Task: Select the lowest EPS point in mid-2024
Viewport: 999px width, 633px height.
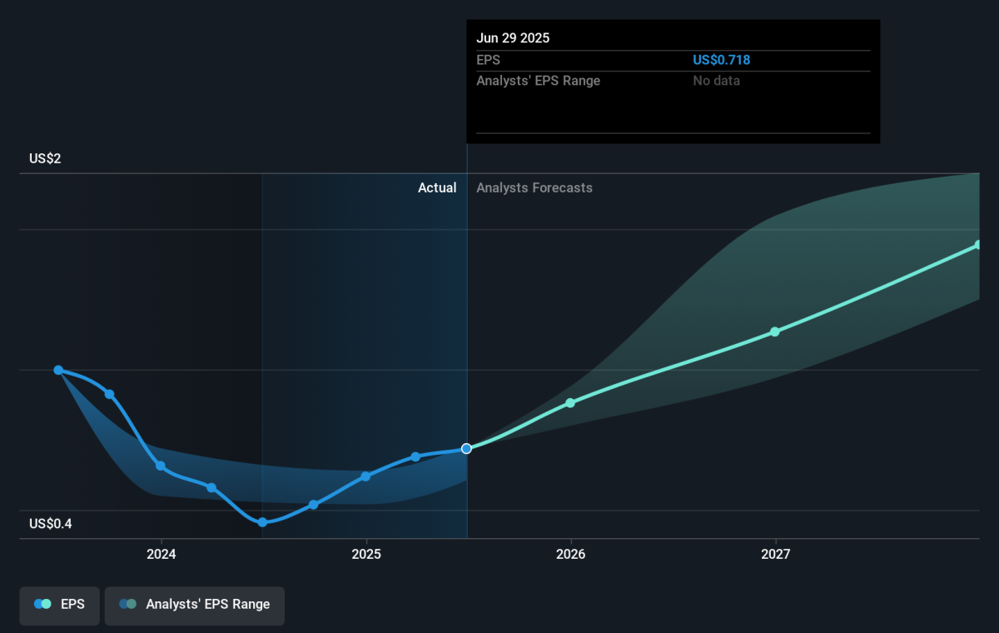Action: pyautogui.click(x=262, y=522)
